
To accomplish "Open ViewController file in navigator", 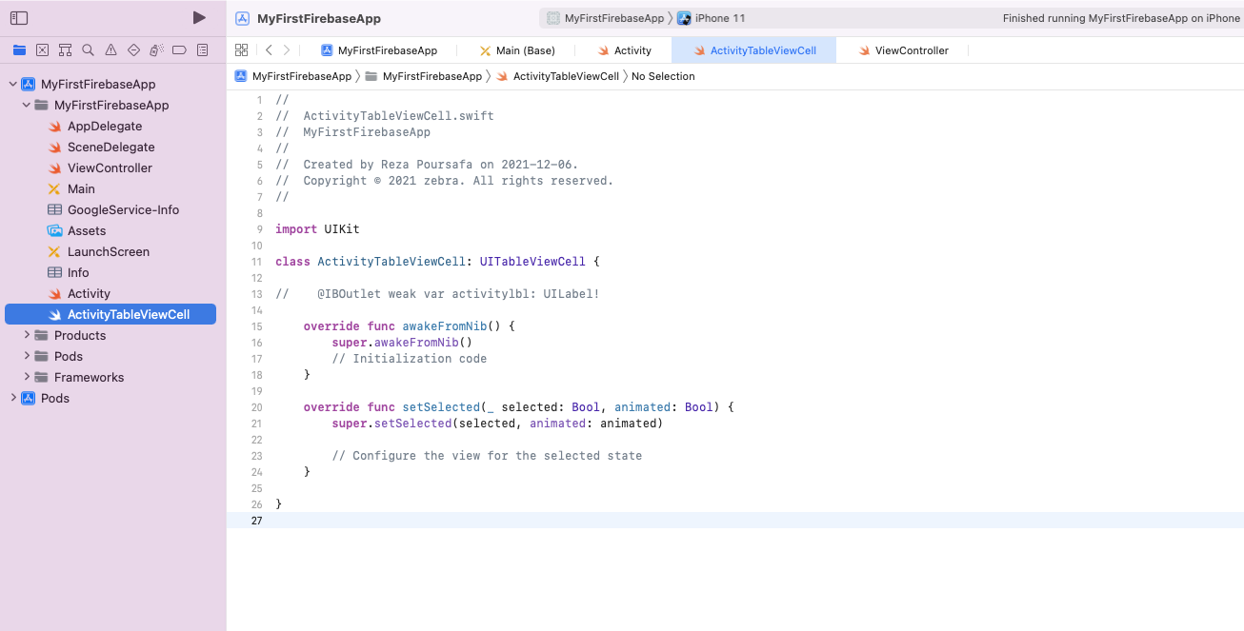I will (110, 168).
